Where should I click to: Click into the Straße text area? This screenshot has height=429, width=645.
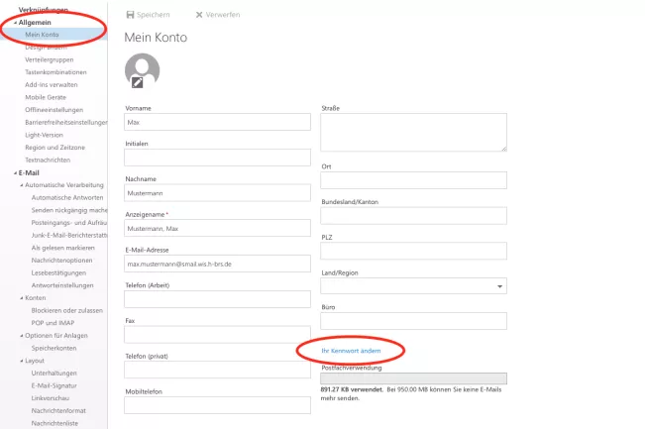[414, 131]
